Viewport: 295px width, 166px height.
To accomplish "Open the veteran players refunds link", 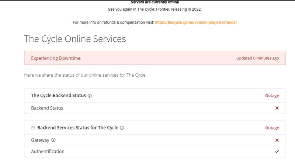I will tap(196, 22).
